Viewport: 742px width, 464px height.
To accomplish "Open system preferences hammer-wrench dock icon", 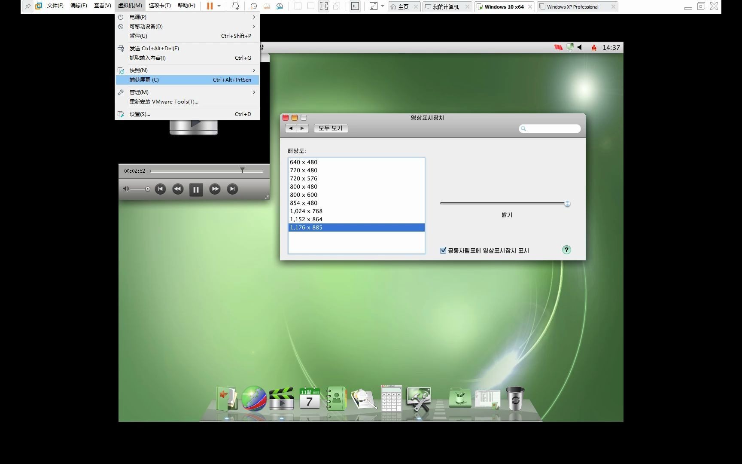I will coord(419,399).
